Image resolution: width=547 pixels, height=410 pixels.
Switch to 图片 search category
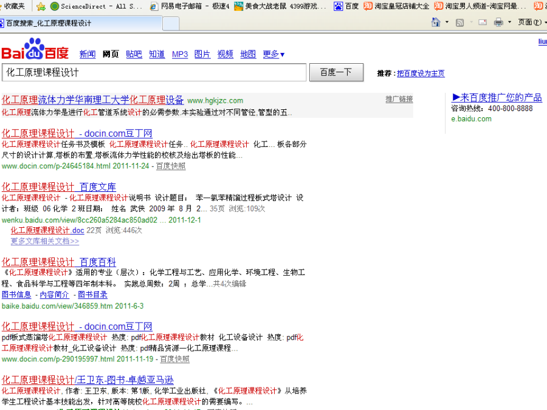click(202, 55)
